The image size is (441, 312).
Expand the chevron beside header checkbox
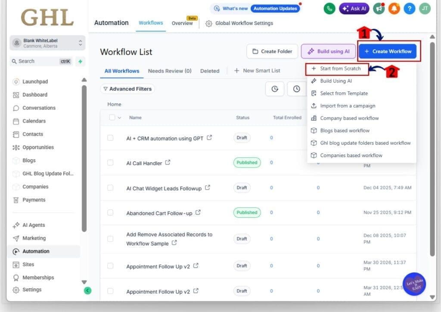point(120,117)
